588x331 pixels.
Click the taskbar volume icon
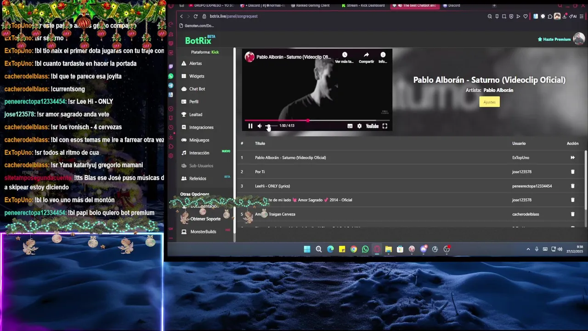(x=560, y=249)
